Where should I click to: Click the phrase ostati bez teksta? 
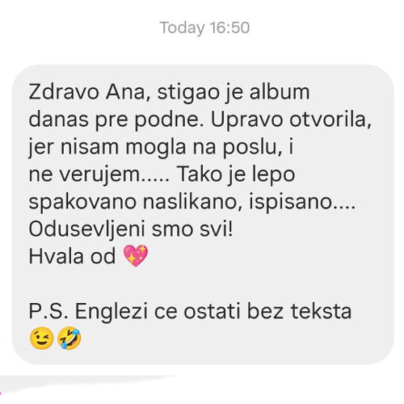click(267, 312)
